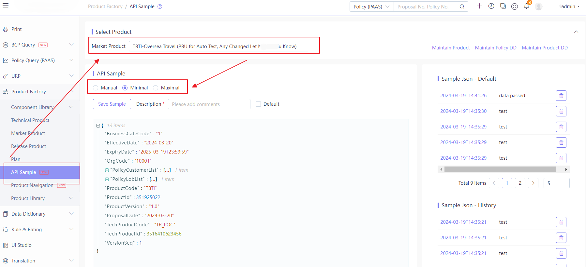The height and width of the screenshot is (267, 586).
Task: Check the Default checkbox
Action: pos(258,104)
